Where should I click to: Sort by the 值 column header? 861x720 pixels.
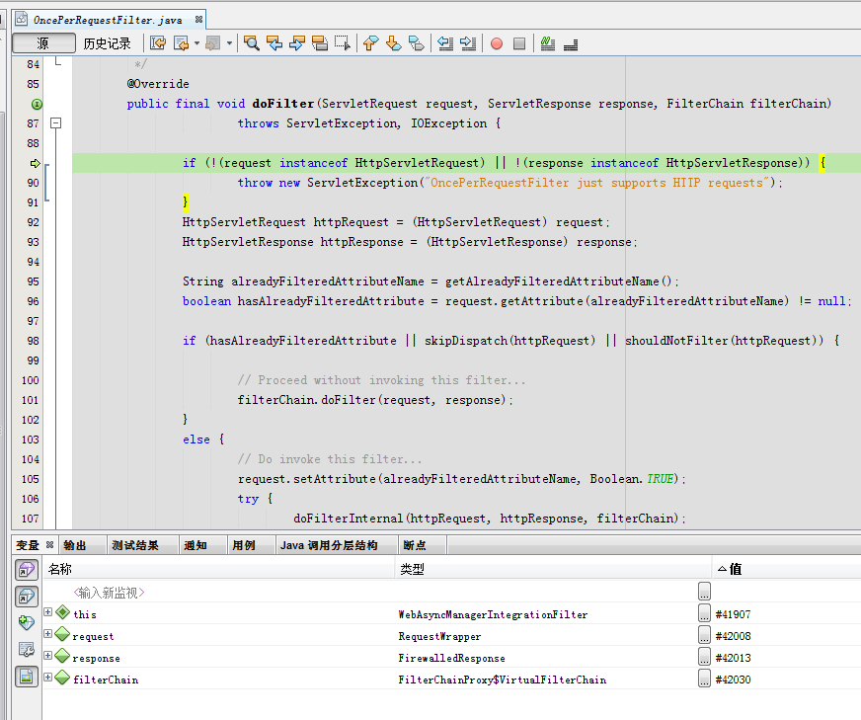pos(786,569)
